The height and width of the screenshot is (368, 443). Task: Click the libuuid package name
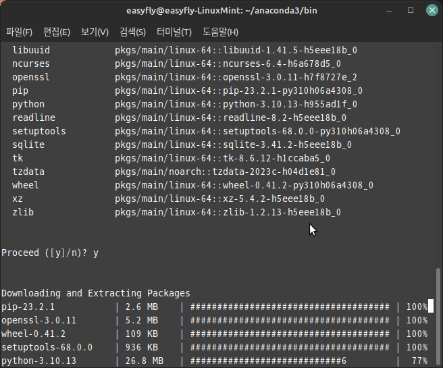pyautogui.click(x=31, y=50)
